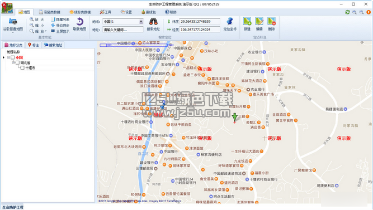
Task: Click the binoculars 搜索地址 icon
Action: coord(153,22)
